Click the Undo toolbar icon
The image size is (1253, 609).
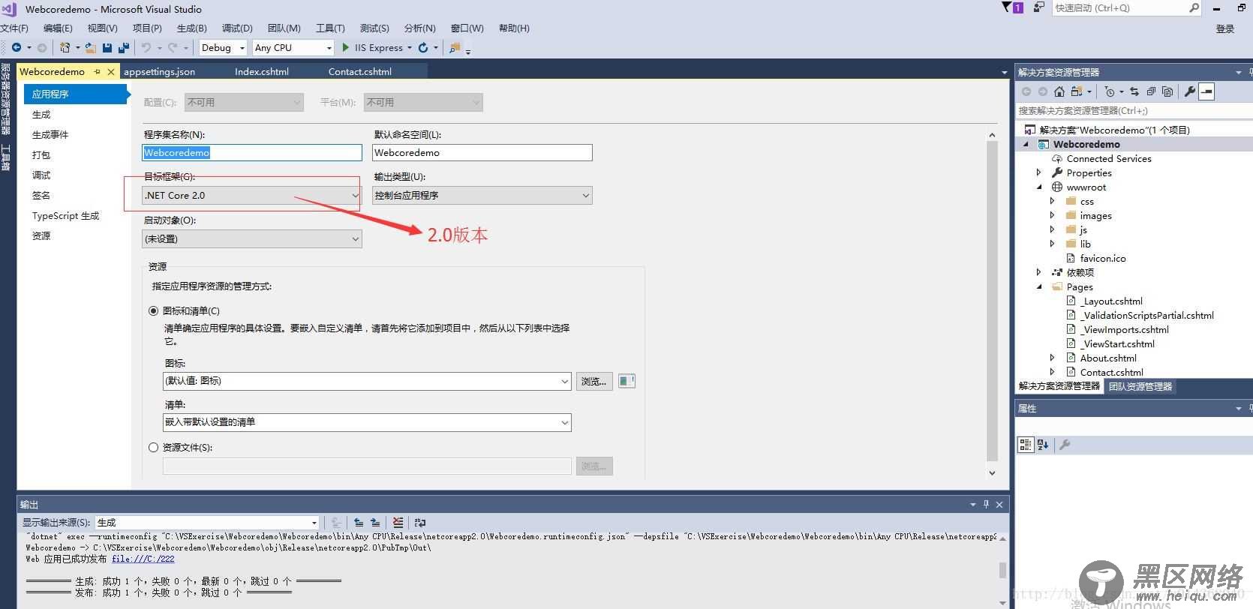click(x=146, y=47)
